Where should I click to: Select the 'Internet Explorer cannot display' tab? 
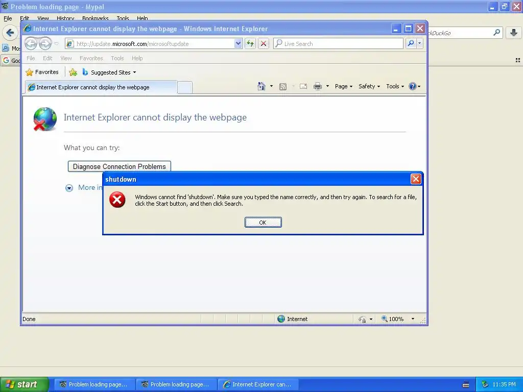[x=101, y=87]
